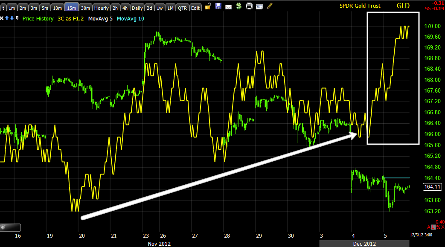Click the pin pane icon
Screen dimensions: 445x247
tap(17, 18)
